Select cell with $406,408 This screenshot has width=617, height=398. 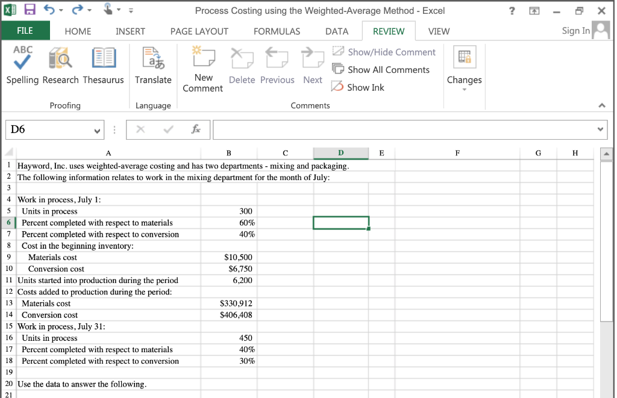(x=228, y=315)
